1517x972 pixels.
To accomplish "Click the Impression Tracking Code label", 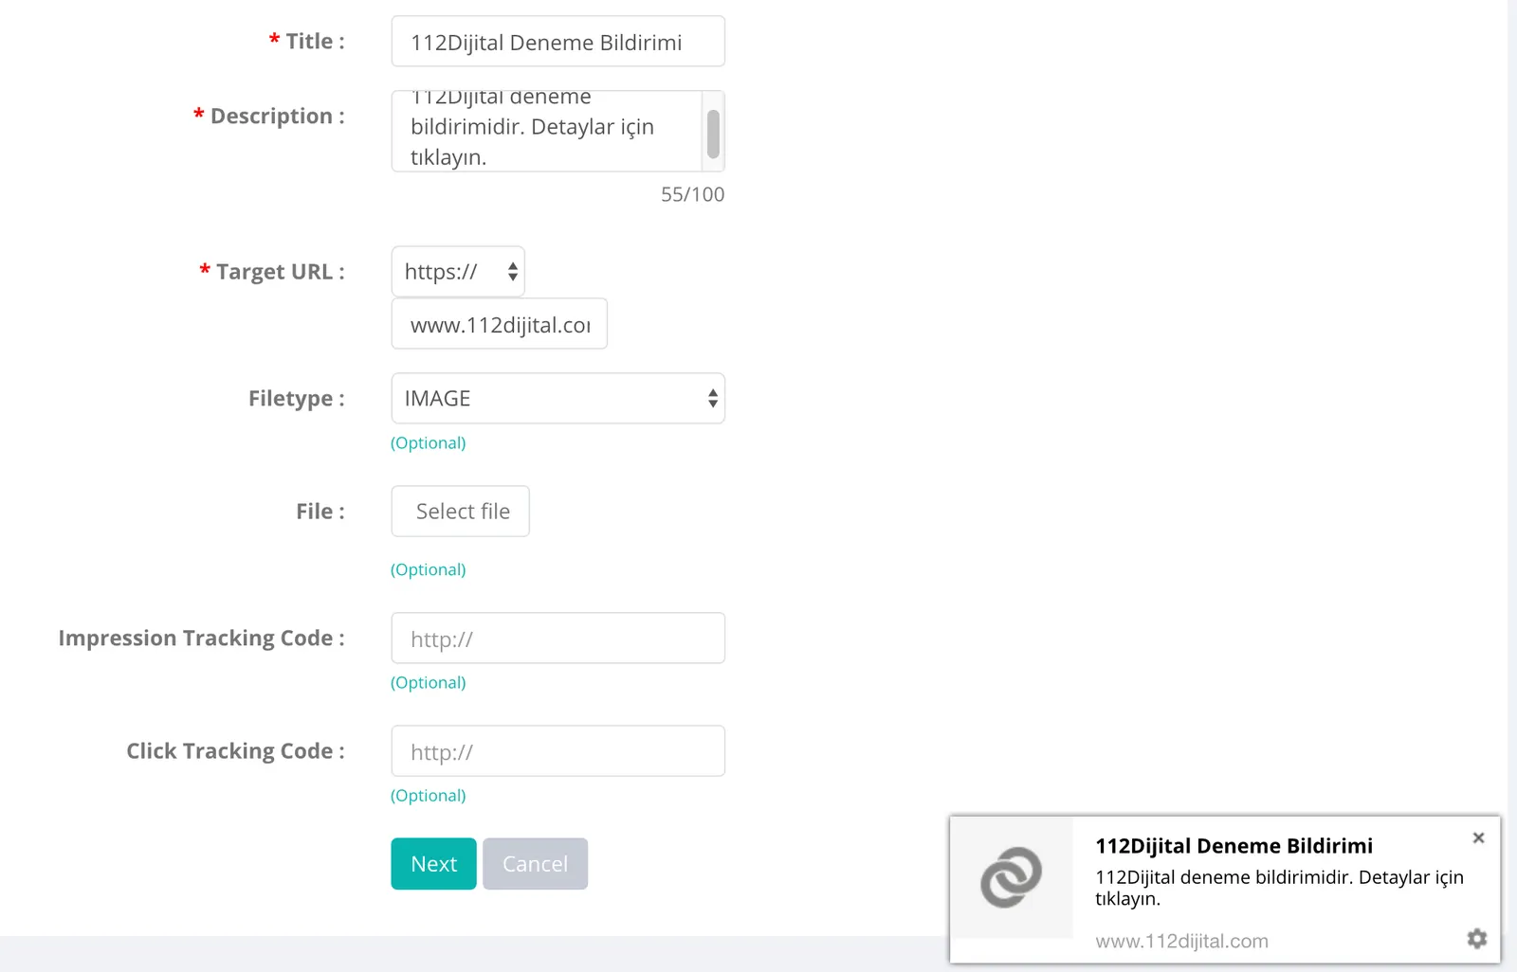I will (x=201, y=639).
